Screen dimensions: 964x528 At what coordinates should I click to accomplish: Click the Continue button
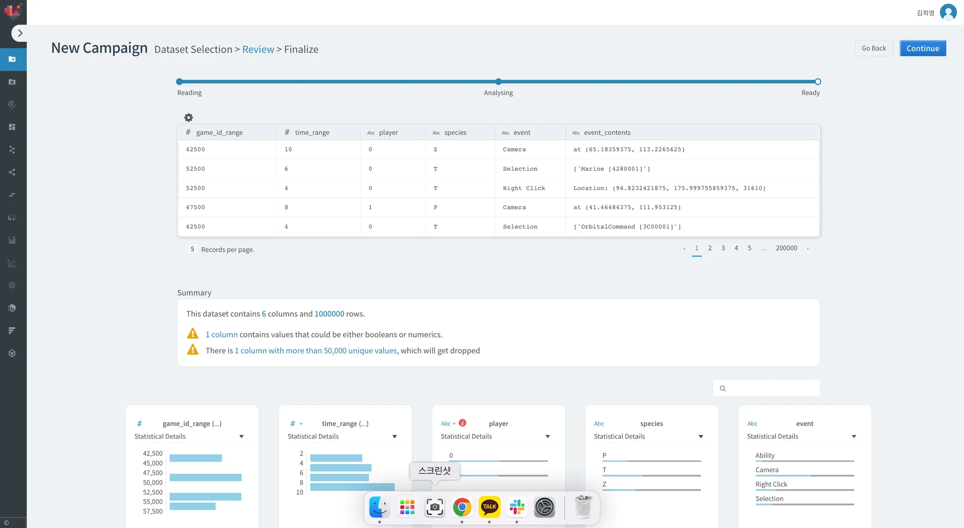[x=922, y=48]
